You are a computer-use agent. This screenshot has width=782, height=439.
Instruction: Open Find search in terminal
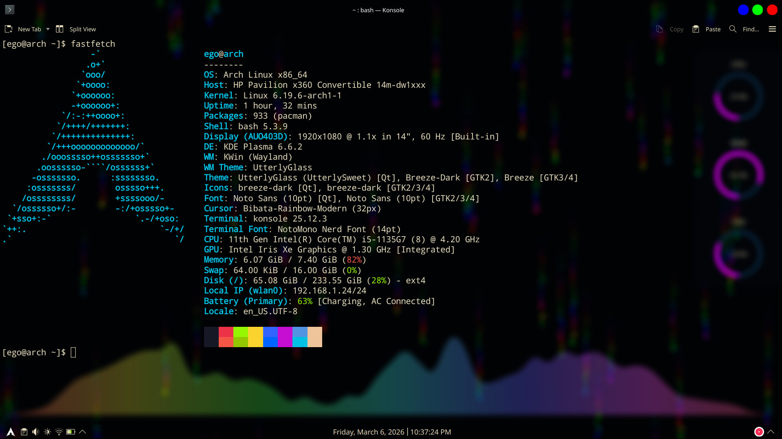[745, 29]
